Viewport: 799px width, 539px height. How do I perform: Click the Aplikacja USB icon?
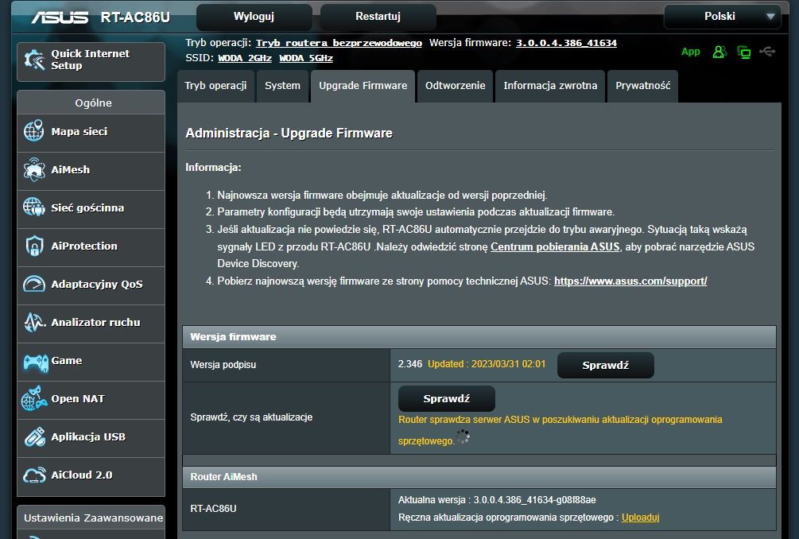(34, 436)
